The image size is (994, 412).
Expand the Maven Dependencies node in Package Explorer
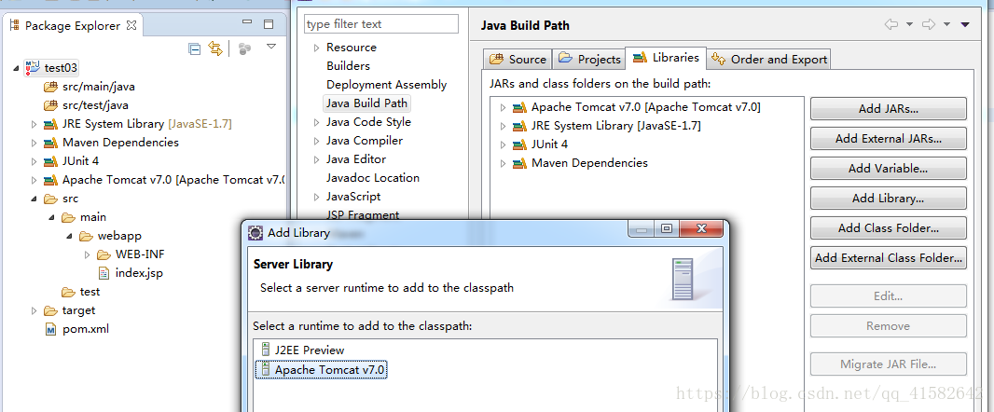(35, 143)
